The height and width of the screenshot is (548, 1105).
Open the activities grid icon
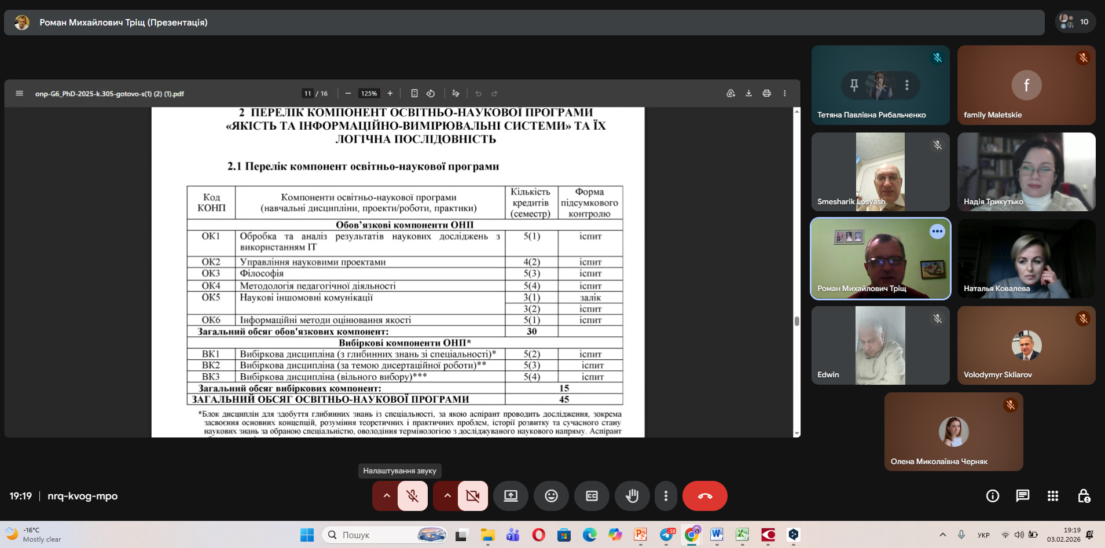click(x=1053, y=496)
